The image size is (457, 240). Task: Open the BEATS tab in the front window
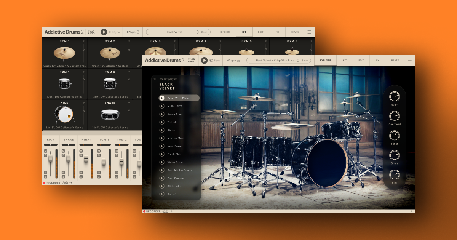click(x=395, y=60)
